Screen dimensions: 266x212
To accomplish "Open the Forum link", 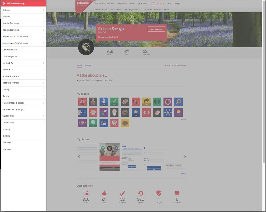I will pos(166,10).
